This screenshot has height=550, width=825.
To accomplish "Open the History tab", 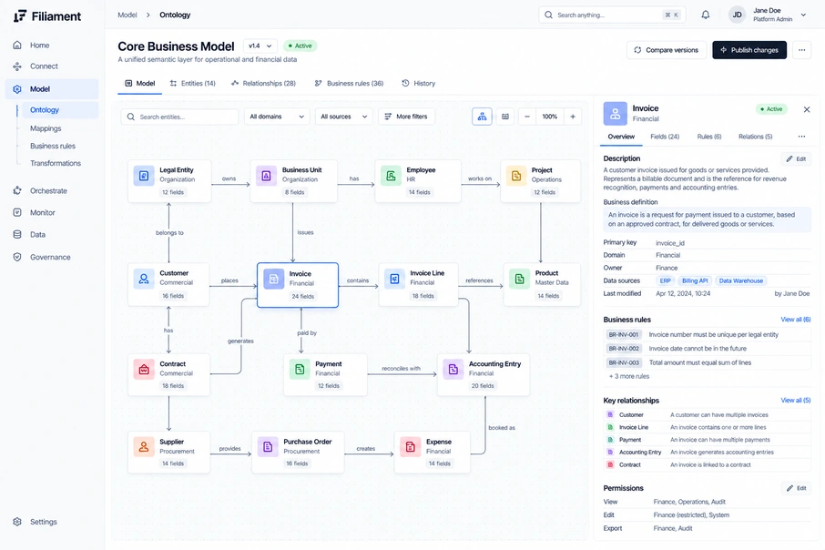I will point(418,83).
